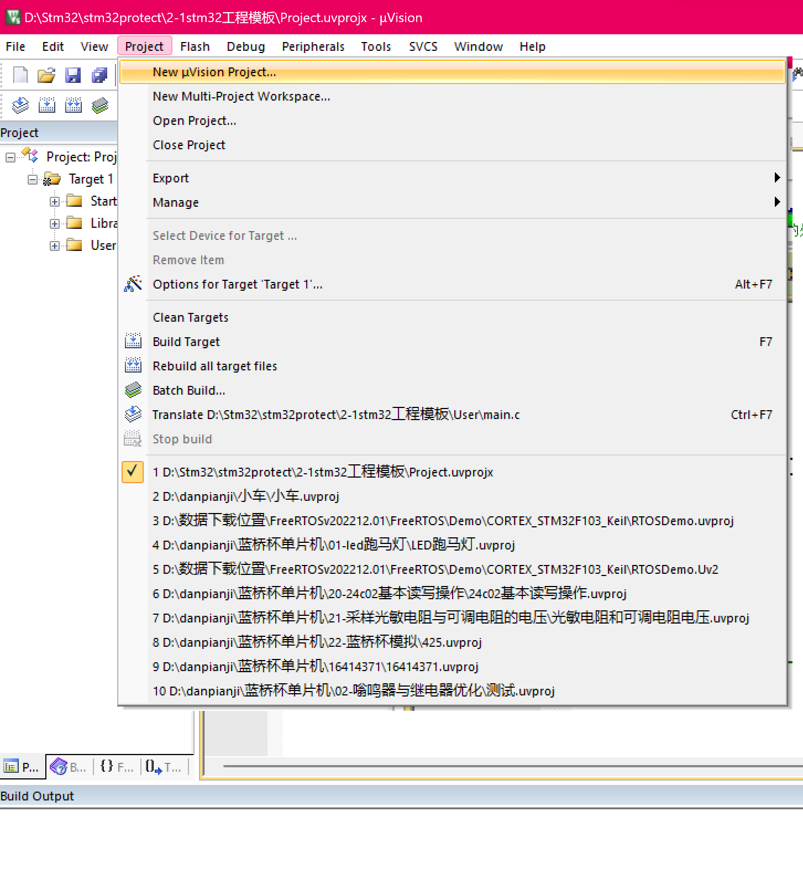Open recent project 10 测试.uvproj
Image resolution: width=803 pixels, height=869 pixels.
coord(453,691)
